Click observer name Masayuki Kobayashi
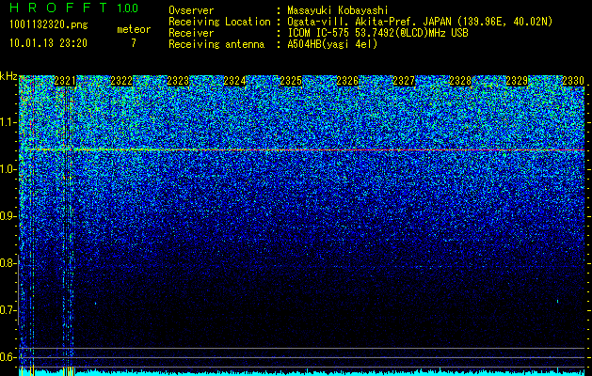The height and width of the screenshot is (376, 592). click(x=338, y=10)
